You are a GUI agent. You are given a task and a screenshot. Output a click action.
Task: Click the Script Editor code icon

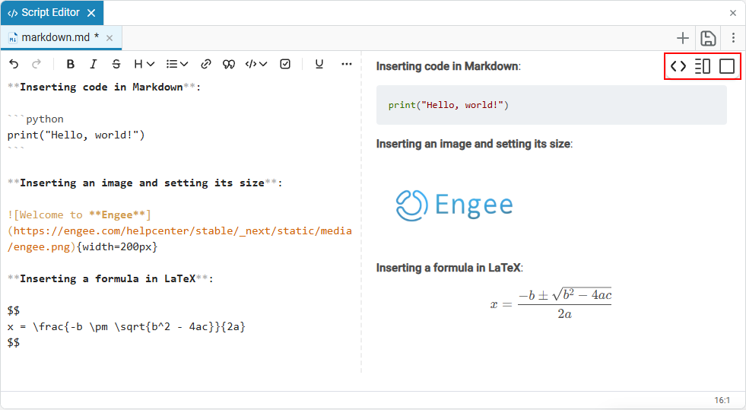click(x=13, y=13)
